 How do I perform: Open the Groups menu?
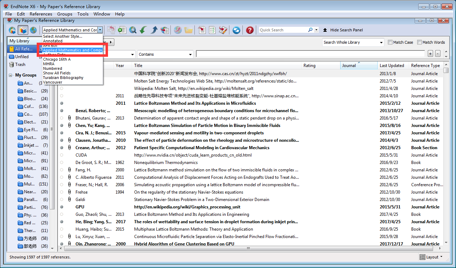(x=65, y=14)
